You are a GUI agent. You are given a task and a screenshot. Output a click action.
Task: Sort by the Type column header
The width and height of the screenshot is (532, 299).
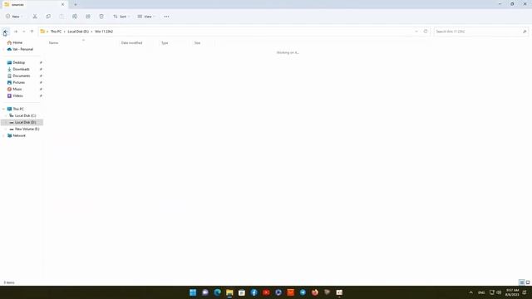[165, 43]
